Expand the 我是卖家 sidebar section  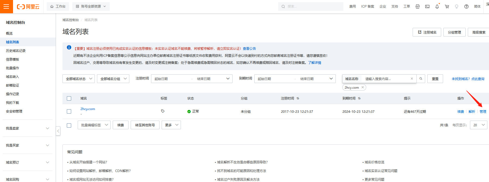point(28,128)
